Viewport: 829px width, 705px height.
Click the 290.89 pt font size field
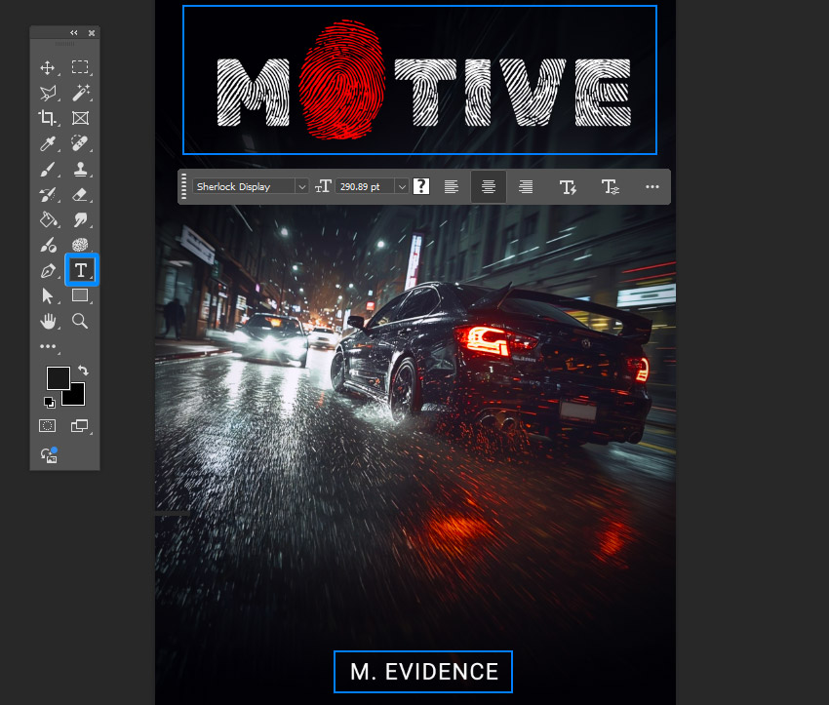365,186
